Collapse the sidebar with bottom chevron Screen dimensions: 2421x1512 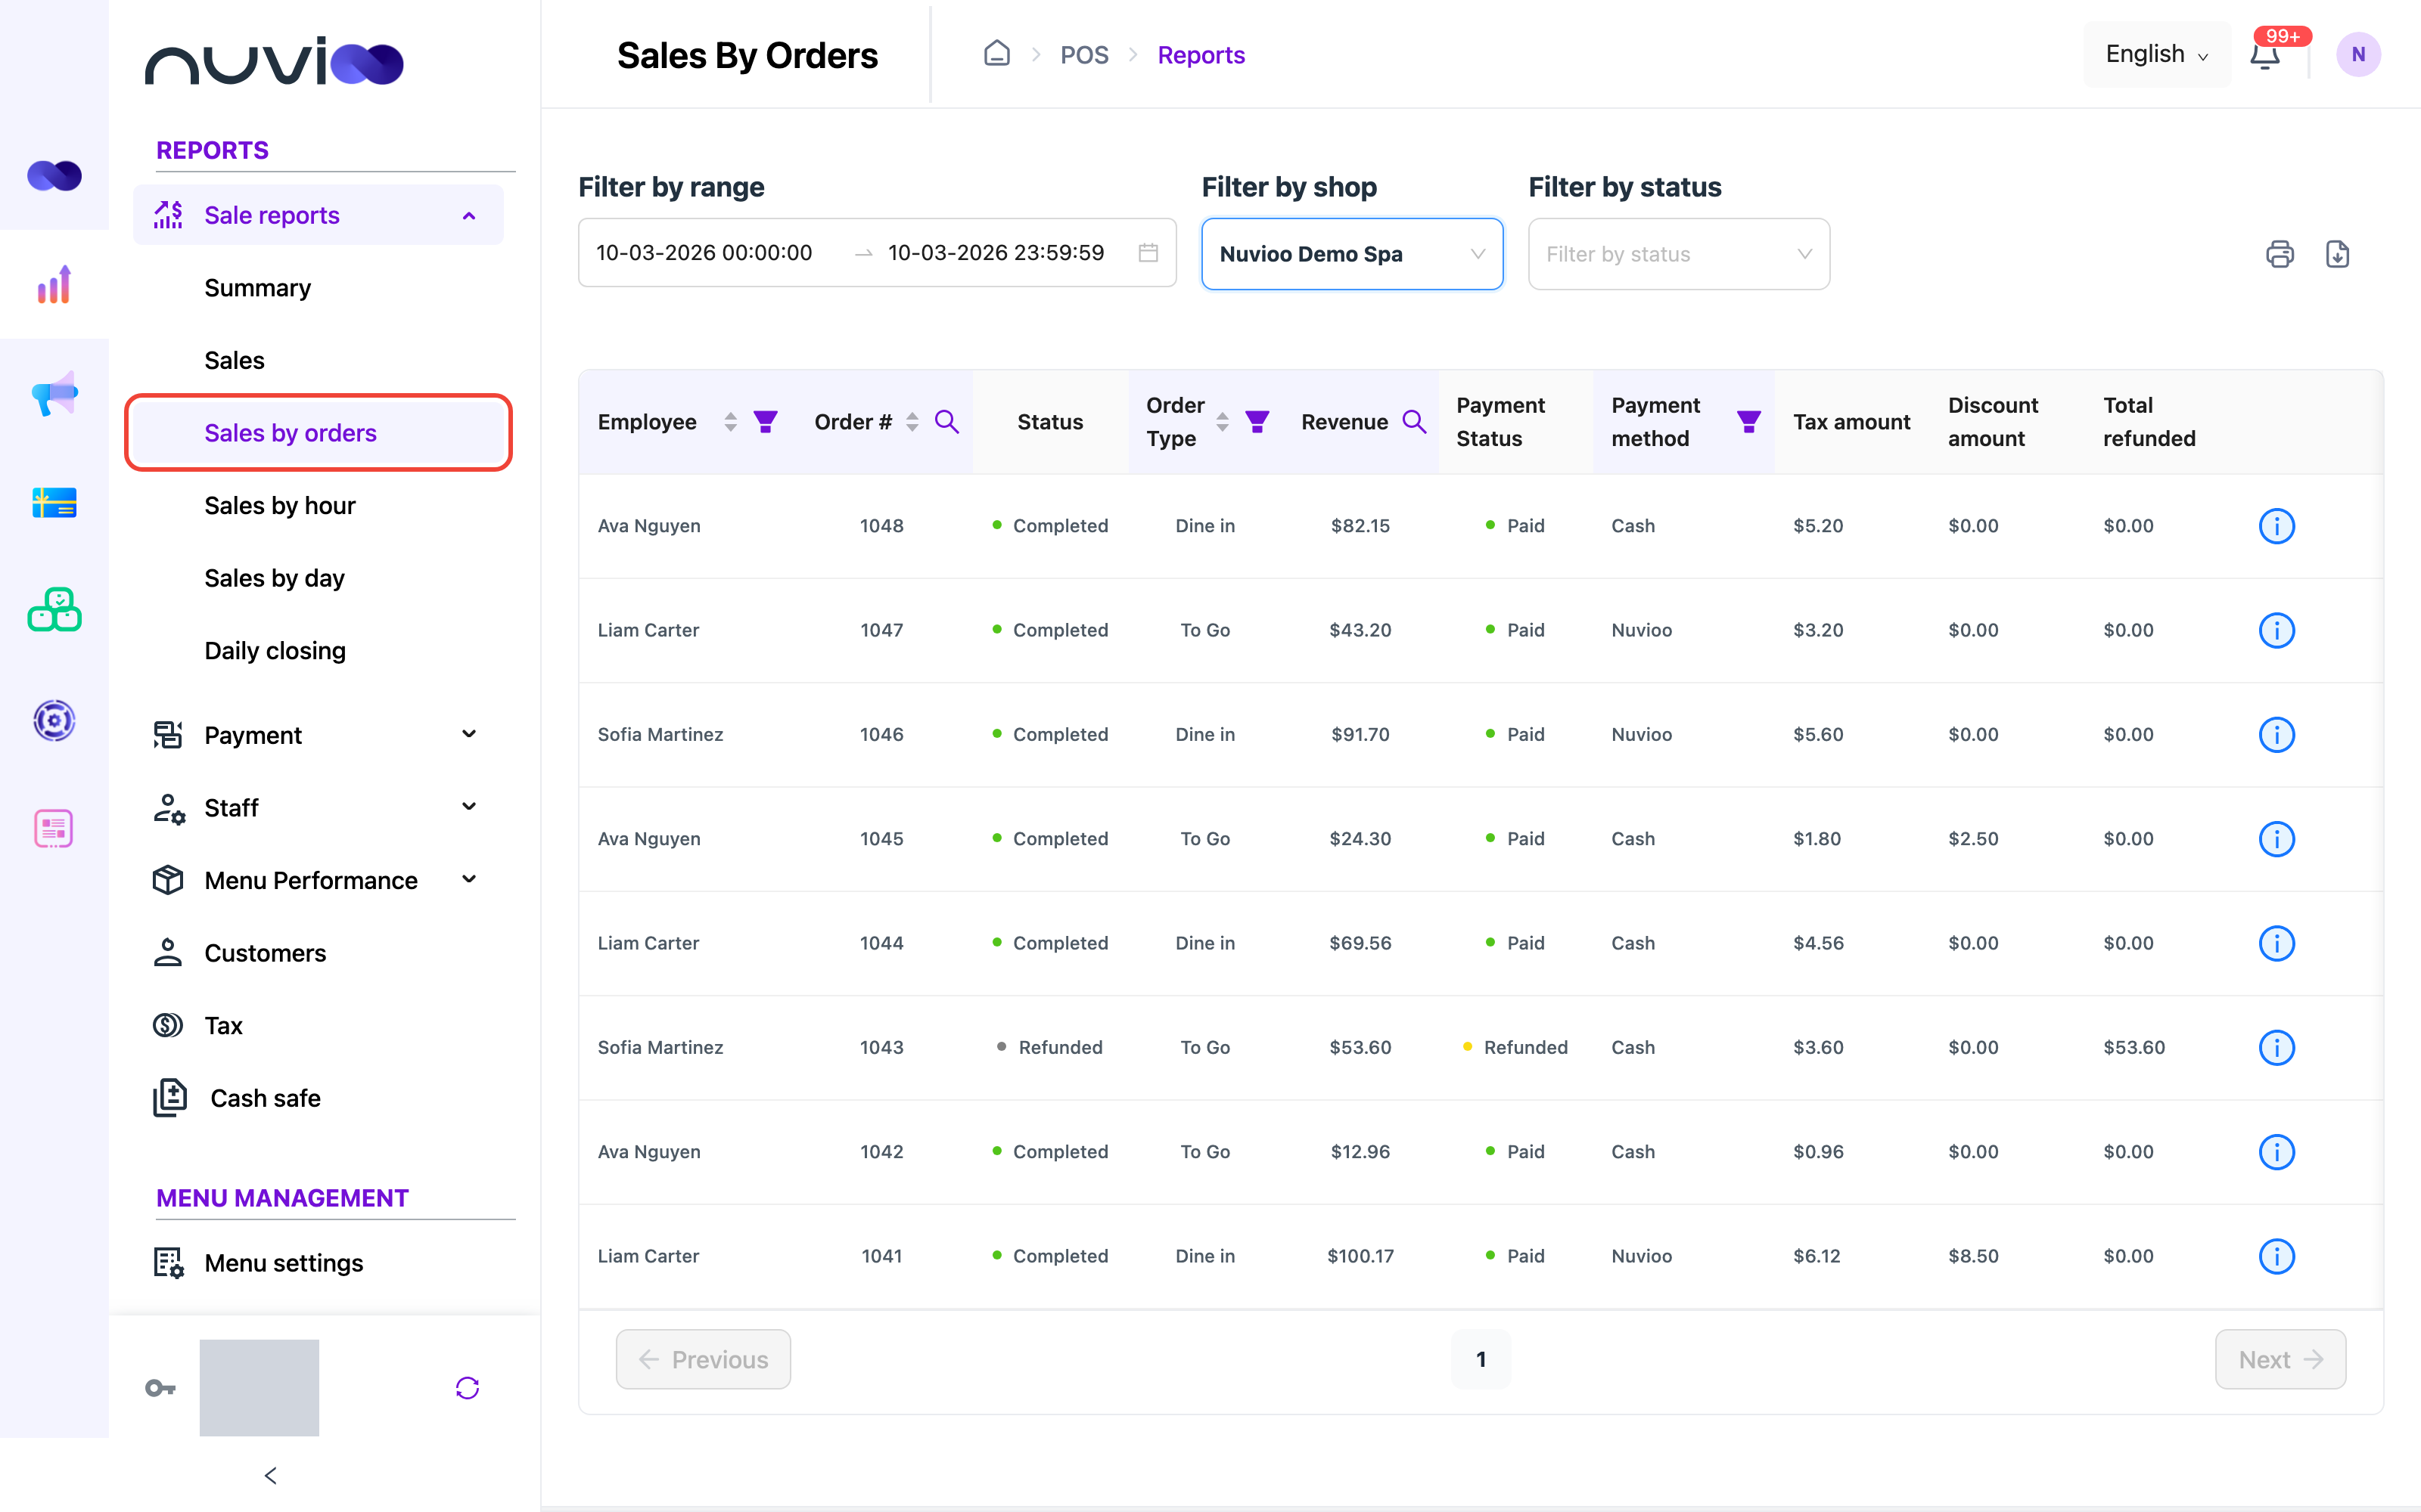pos(270,1475)
